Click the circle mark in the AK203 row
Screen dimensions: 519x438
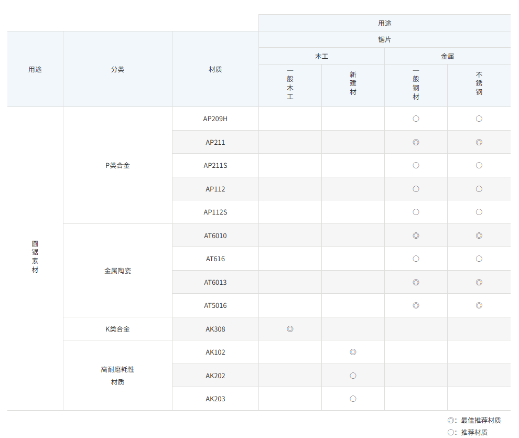pos(353,399)
